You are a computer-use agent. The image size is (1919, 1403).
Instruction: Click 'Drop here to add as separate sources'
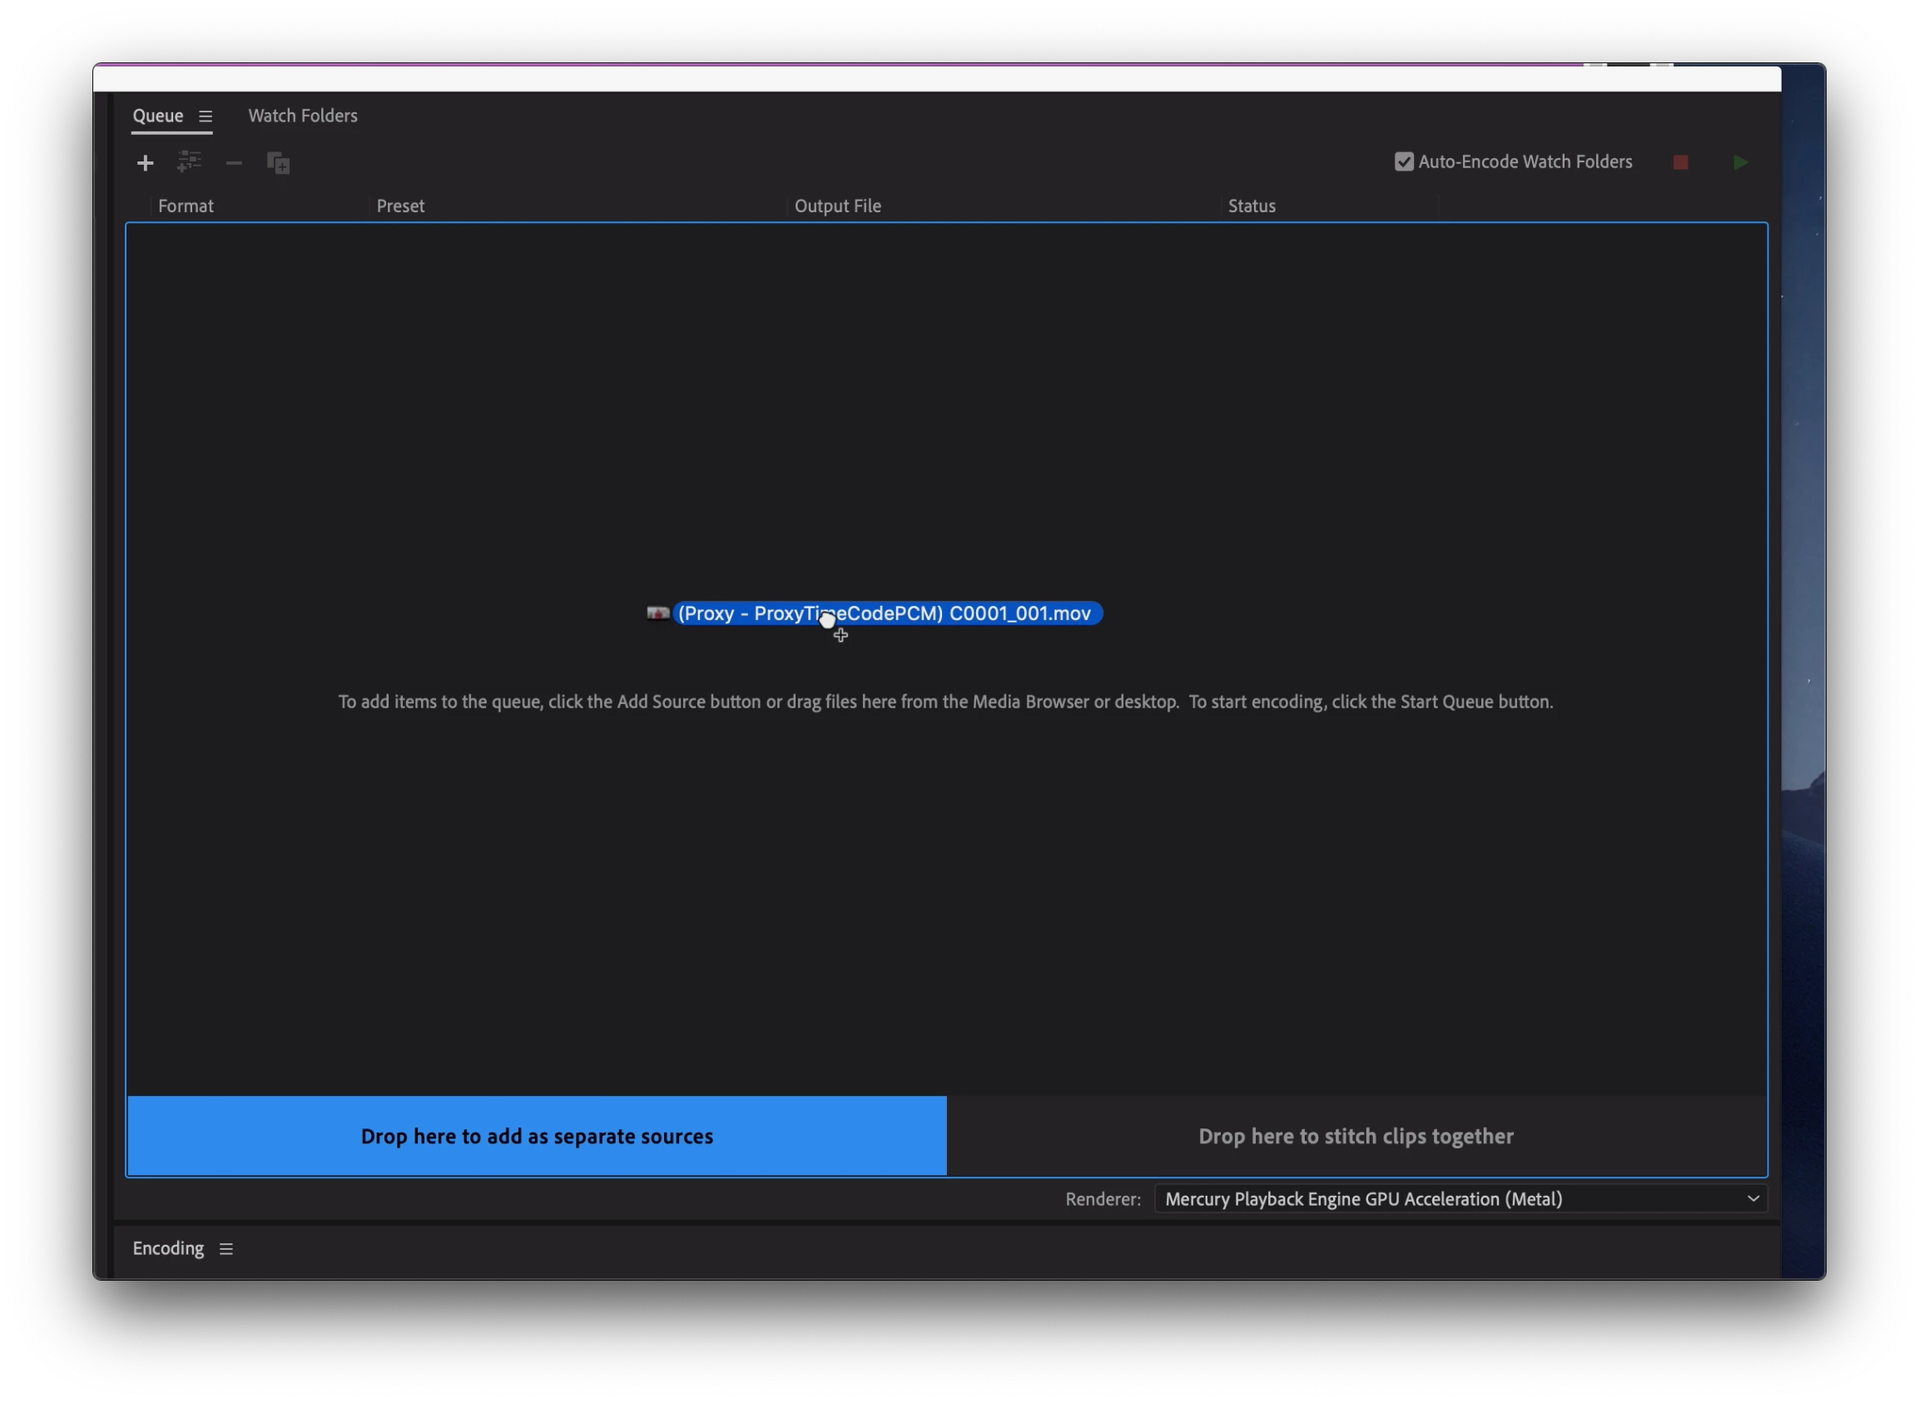point(537,1137)
